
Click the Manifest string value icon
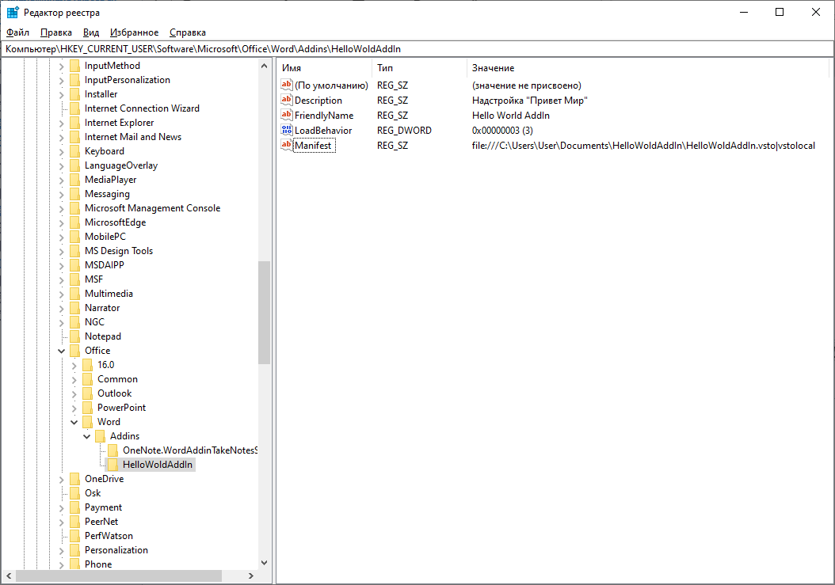[x=287, y=145]
